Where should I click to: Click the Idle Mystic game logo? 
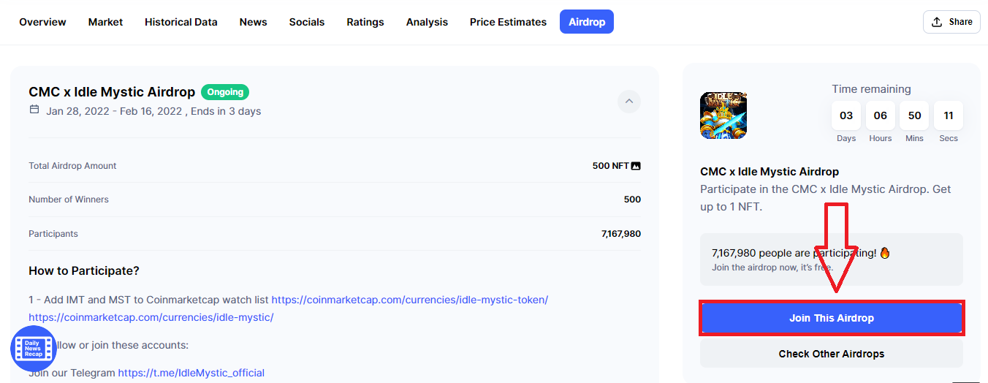click(723, 115)
